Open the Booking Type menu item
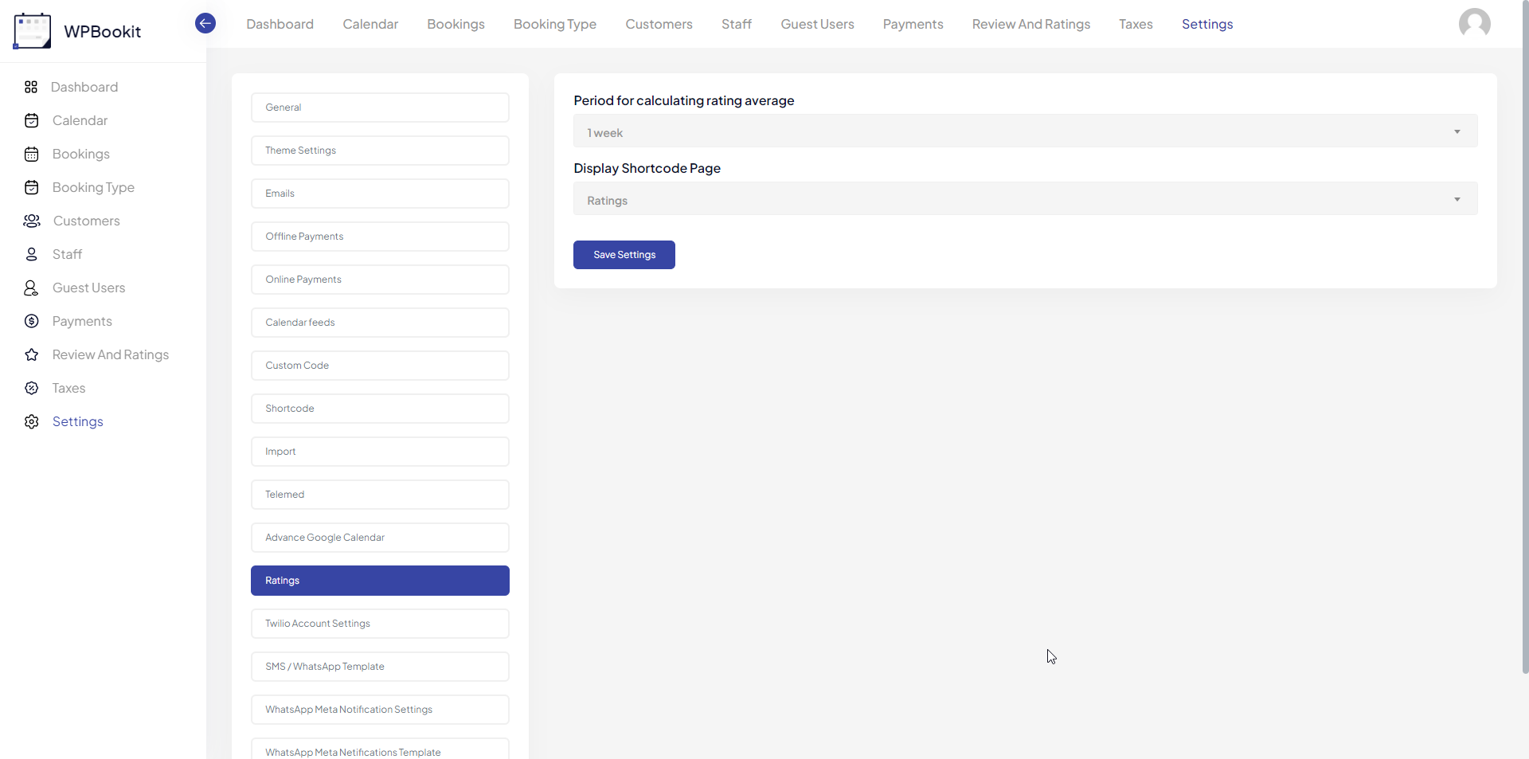The image size is (1529, 759). point(554,24)
